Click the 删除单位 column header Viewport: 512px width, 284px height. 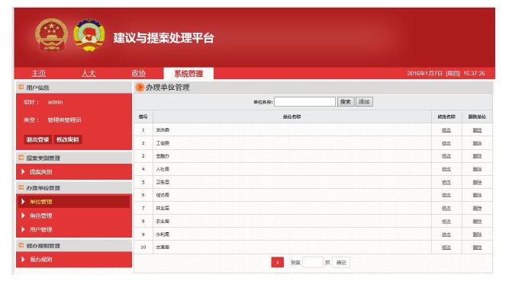coord(477,116)
